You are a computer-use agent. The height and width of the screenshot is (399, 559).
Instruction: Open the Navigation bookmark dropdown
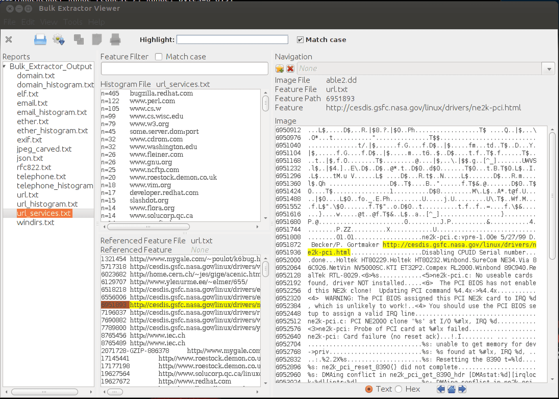(549, 69)
